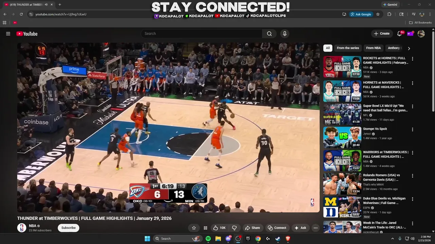Open YouTube notifications bell
435x244 pixels.
[x=400, y=34]
